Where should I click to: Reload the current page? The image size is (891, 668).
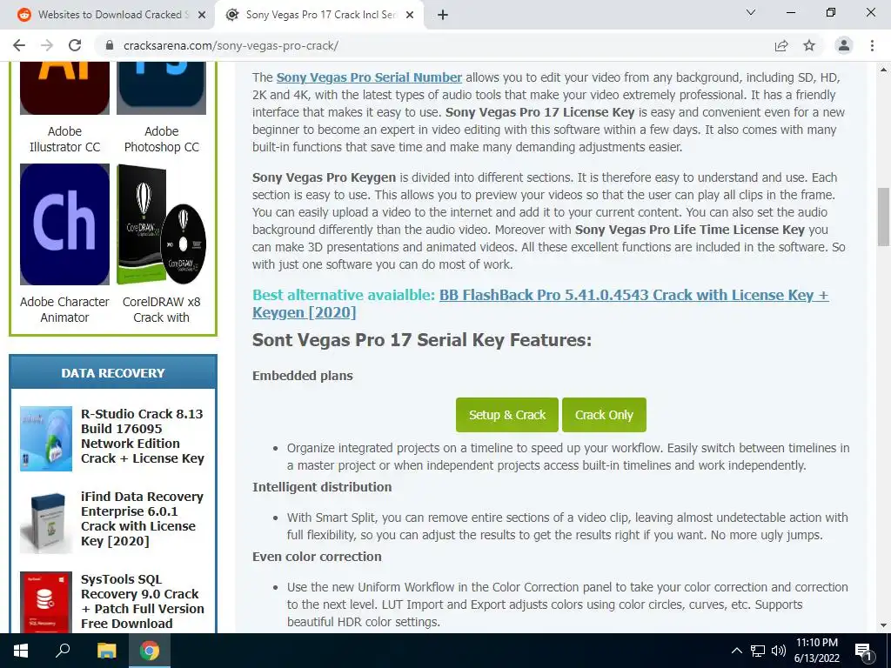coord(75,45)
